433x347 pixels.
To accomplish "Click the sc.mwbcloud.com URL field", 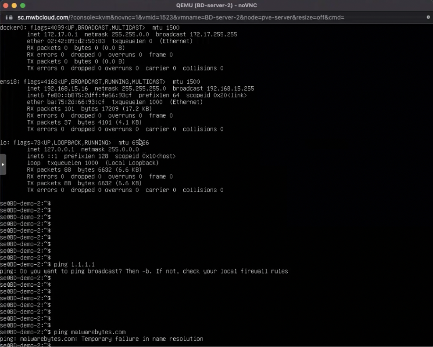I will click(180, 18).
